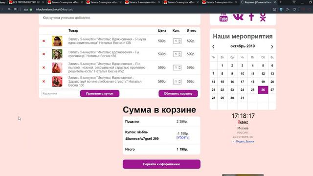Stop page loading in browser toolbar
The height and width of the screenshot is (176, 313).
tap(9, 9)
